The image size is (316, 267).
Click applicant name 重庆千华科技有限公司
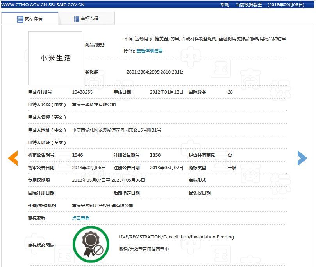[x=94, y=105]
